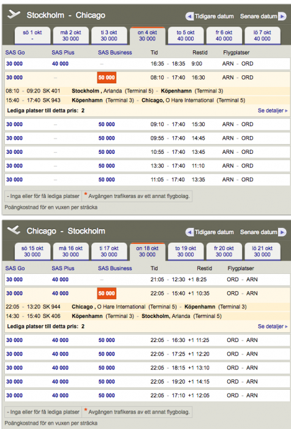Viewport: 291px width, 429px height.
Task: Choose SAS Business 50 000 on the 09:55 departure
Action: tap(107, 138)
